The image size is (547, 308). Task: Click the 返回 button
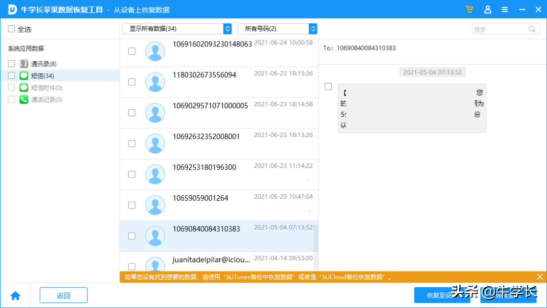(63, 295)
